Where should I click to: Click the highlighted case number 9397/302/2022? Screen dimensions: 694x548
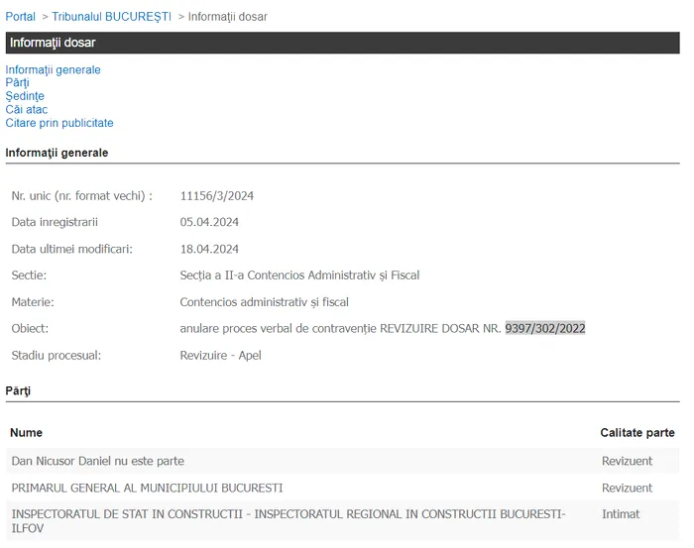click(544, 328)
